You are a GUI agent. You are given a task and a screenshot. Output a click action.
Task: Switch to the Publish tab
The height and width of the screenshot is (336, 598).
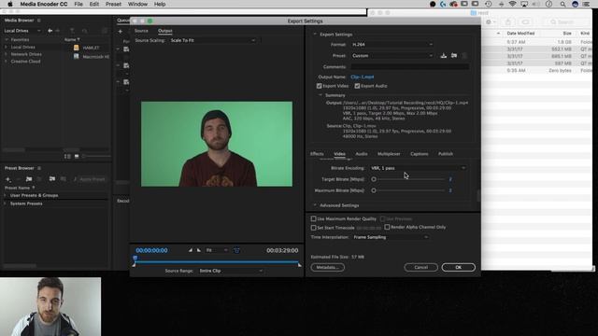pyautogui.click(x=446, y=154)
